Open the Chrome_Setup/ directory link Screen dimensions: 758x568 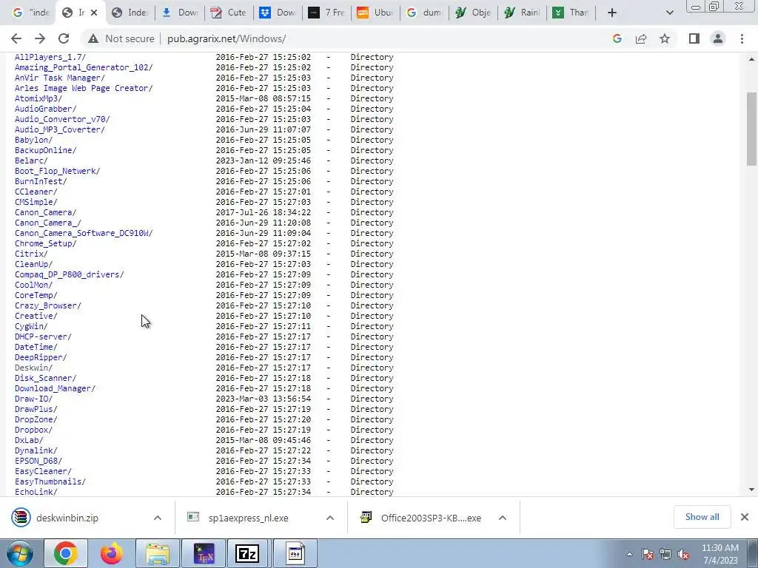[45, 243]
